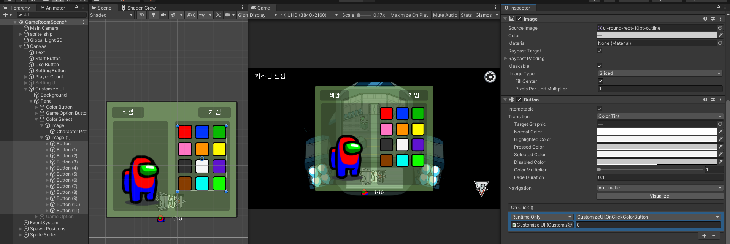This screenshot has width=730, height=244.
Task: Toggle hidden objects visibility icon in Scene toolbar
Action: [190, 15]
